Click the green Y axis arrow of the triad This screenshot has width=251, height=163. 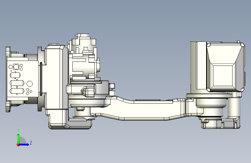tap(19, 139)
